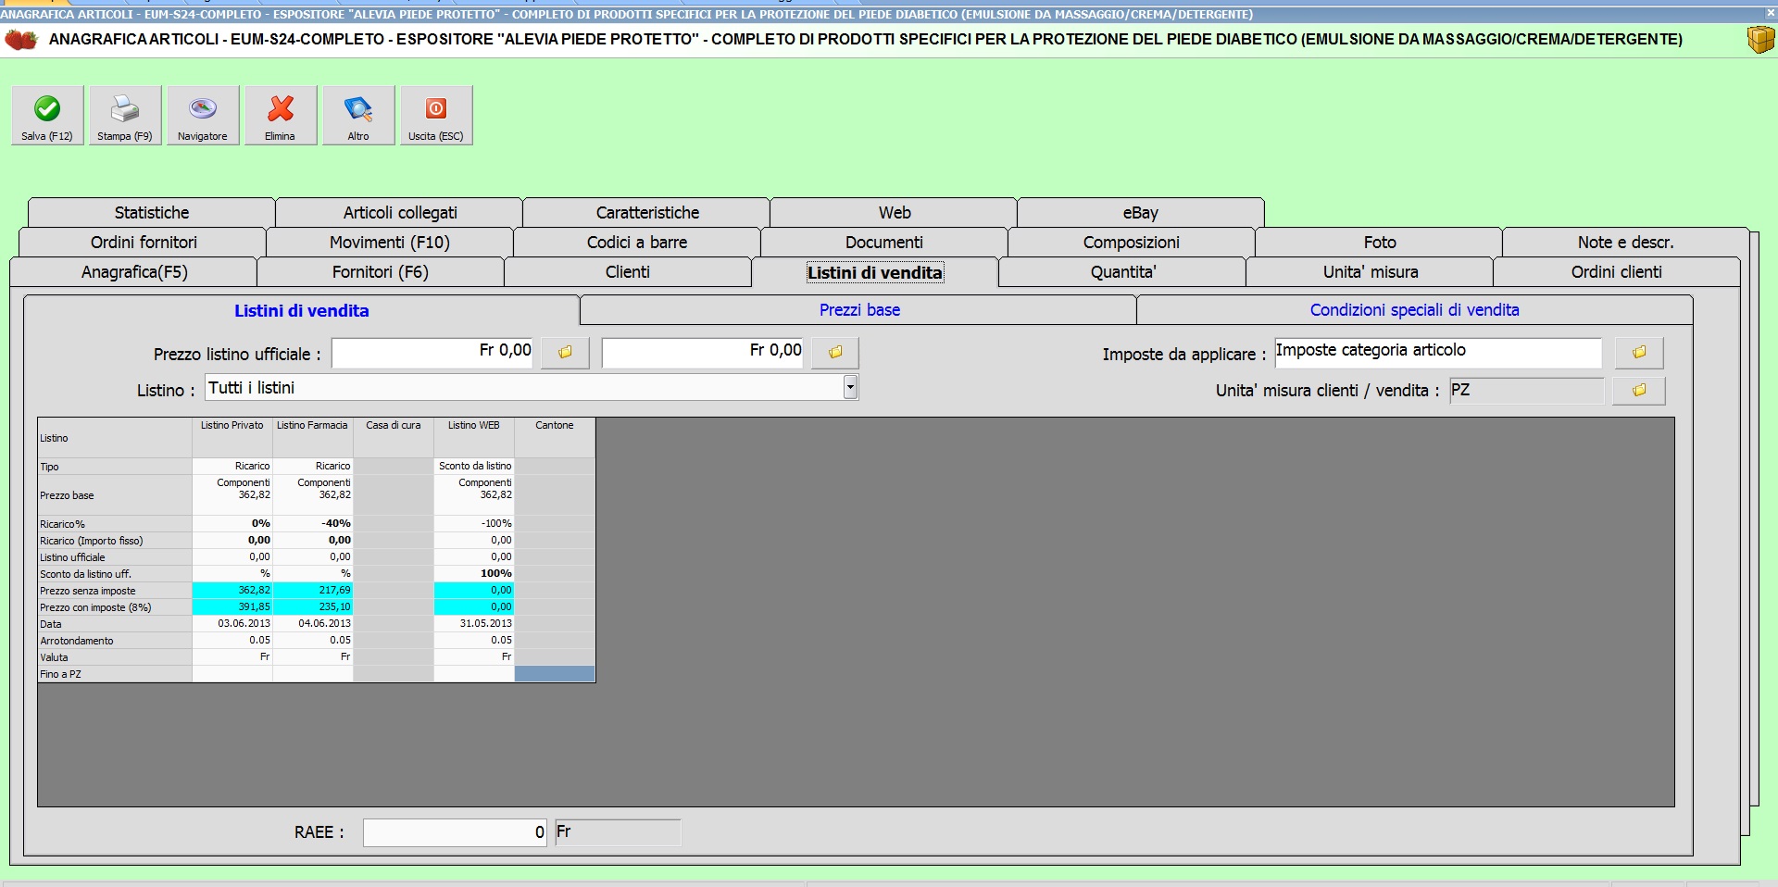Select the Listini di vendita main tab
Viewport: 1778px width, 887px height.
point(875,272)
